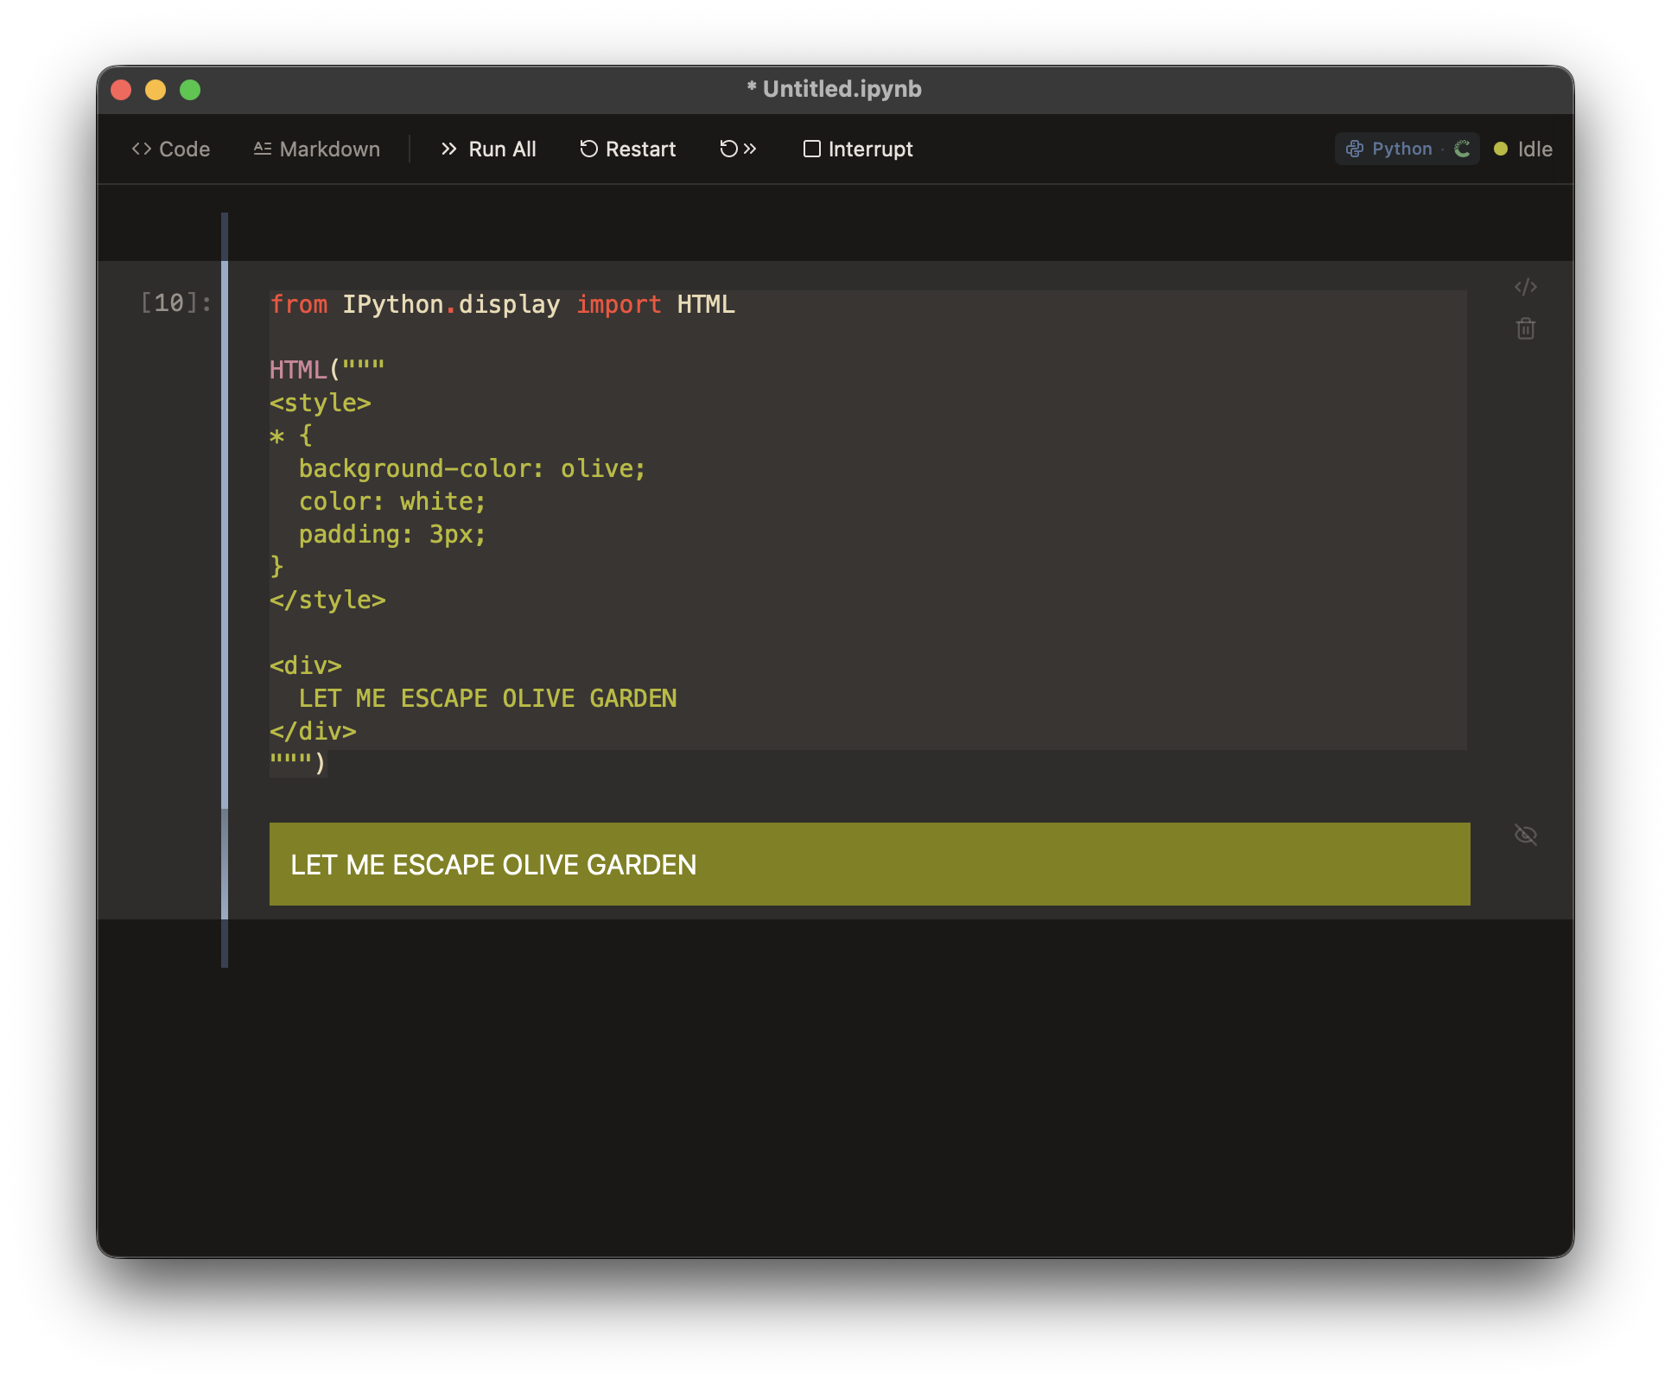Click the olive-colored output banner
Viewport: 1671px width, 1386px height.
869,864
